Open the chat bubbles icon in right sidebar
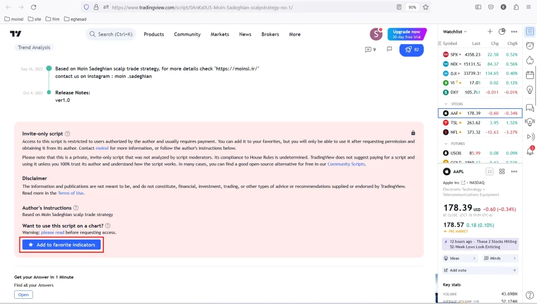 tap(530, 108)
